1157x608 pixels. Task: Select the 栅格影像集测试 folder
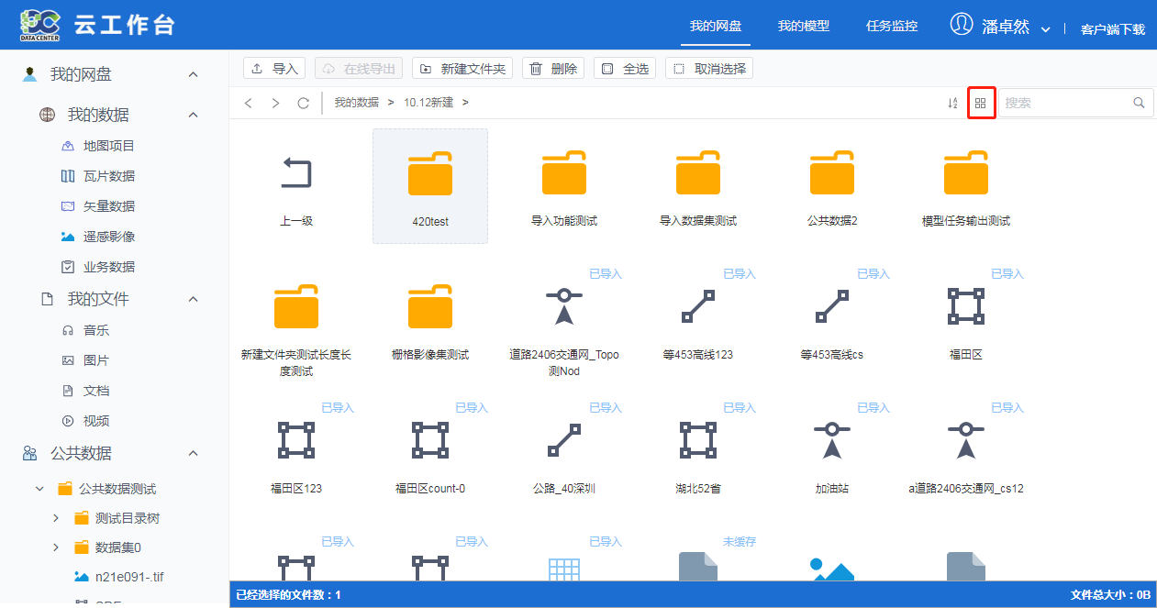pos(430,307)
